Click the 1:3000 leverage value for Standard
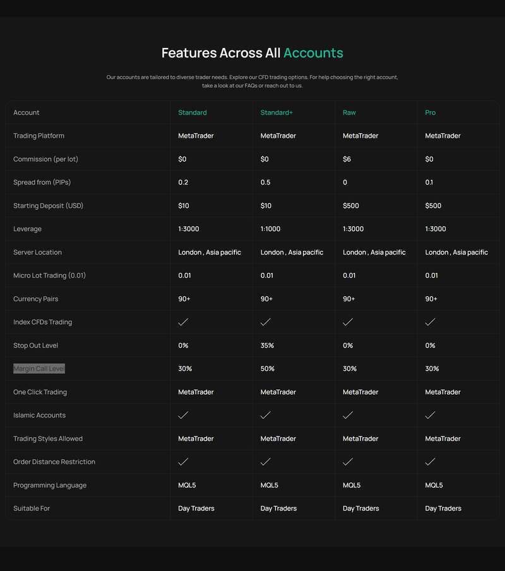This screenshot has height=571, width=505. pyautogui.click(x=189, y=229)
